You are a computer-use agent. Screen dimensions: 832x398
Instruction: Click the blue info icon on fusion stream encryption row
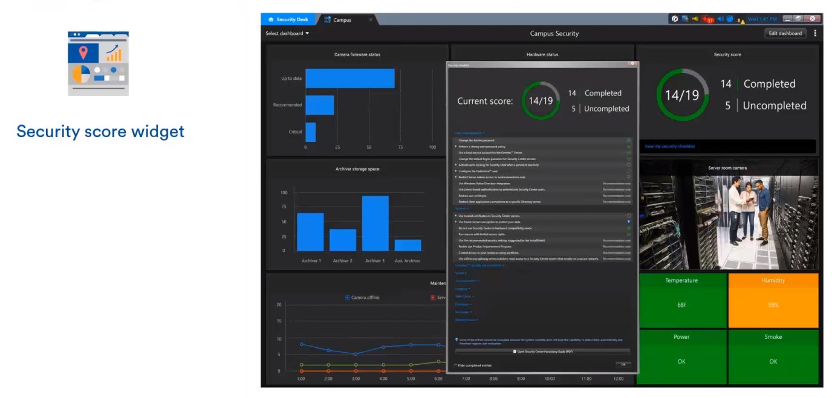(628, 222)
